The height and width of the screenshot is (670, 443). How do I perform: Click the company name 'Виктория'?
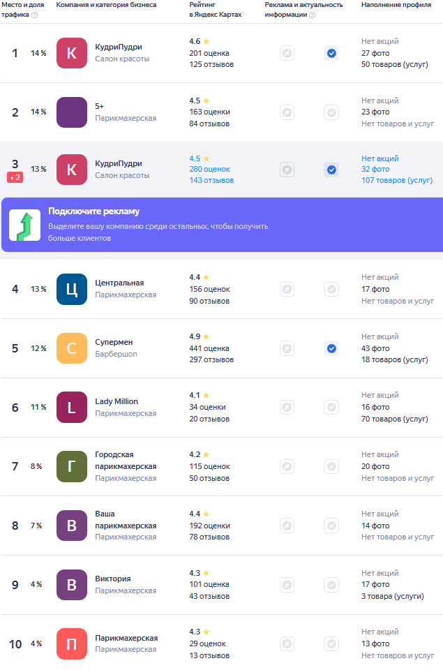(x=113, y=579)
